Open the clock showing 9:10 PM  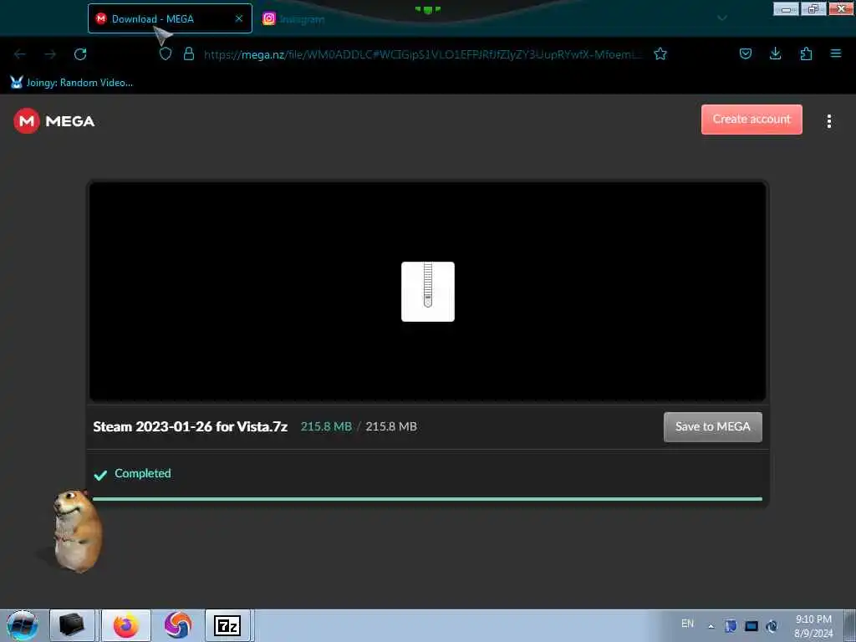[813, 626]
